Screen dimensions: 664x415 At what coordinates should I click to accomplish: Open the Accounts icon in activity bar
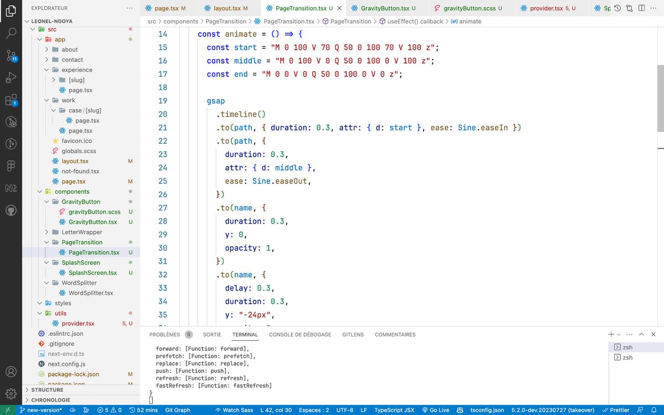click(11, 372)
